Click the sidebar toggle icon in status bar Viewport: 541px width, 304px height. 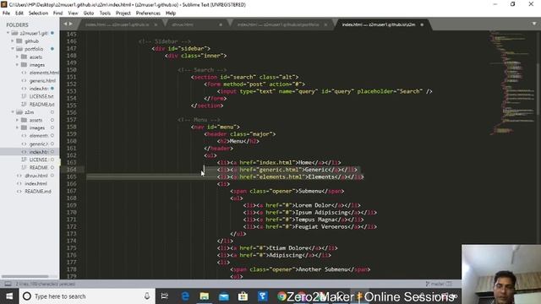(8, 284)
